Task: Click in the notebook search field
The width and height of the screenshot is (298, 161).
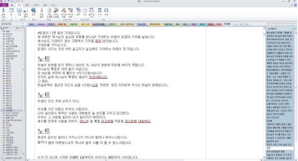Action: click(x=279, y=24)
